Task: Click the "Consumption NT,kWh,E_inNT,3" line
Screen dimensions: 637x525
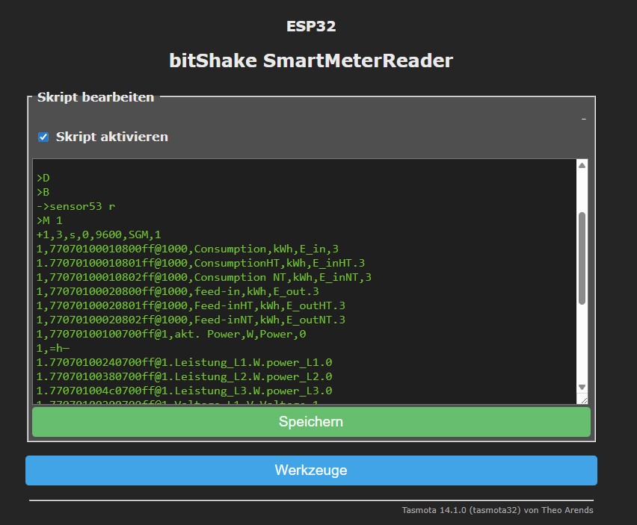Action: (204, 278)
